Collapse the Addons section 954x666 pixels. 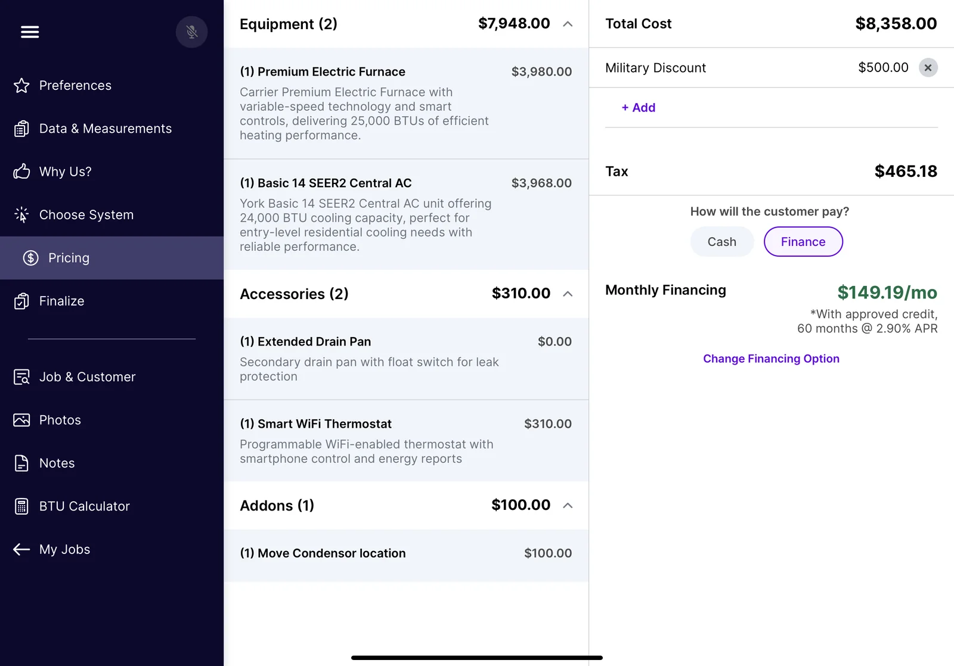[x=568, y=506]
